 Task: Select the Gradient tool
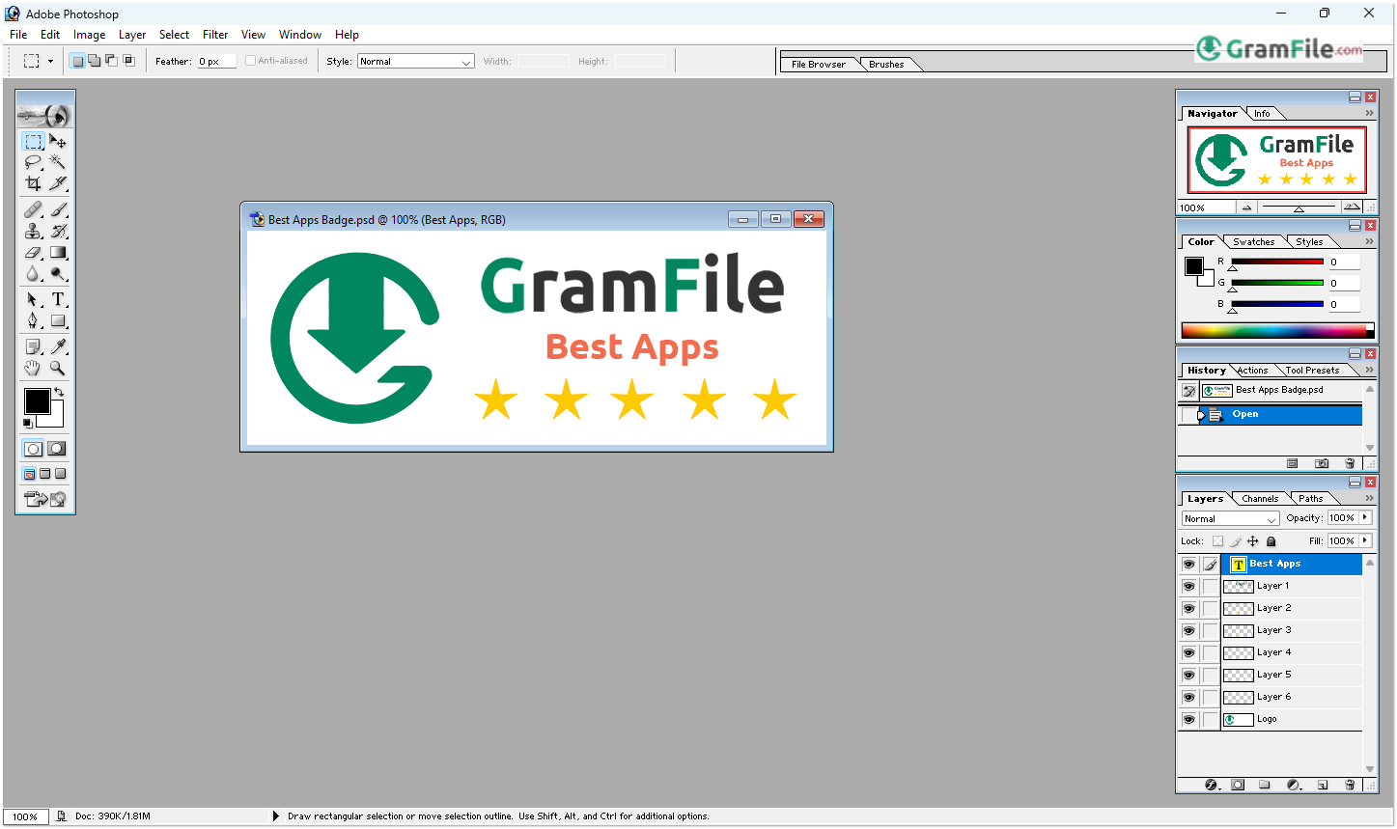click(58, 252)
